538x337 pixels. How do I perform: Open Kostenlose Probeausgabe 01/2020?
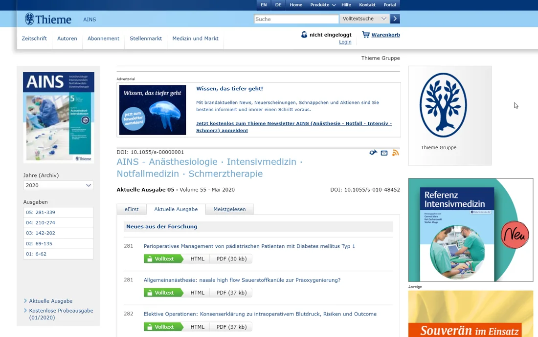61,310
